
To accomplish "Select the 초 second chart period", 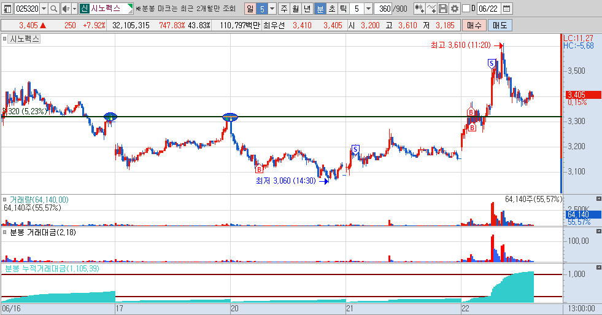I will pyautogui.click(x=331, y=9).
